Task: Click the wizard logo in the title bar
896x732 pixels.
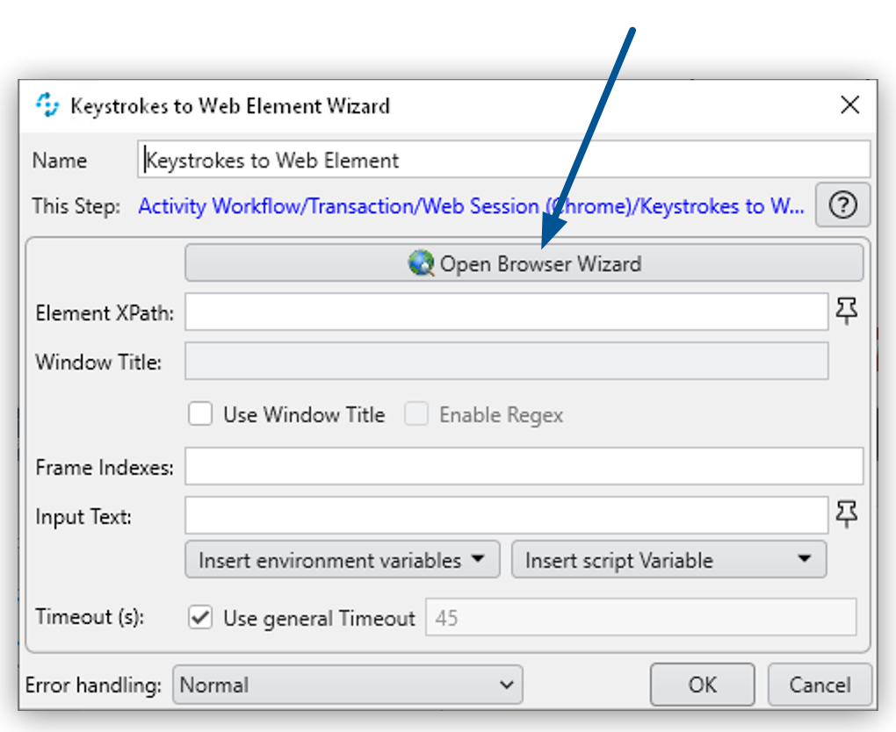Action: tap(47, 105)
